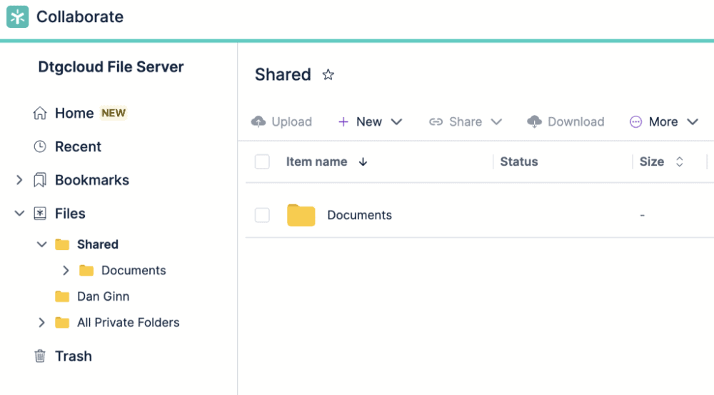Click the Share link icon

point(436,121)
